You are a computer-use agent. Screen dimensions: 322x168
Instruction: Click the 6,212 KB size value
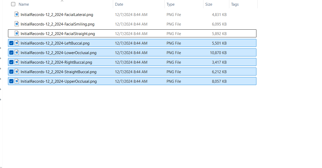click(219, 72)
